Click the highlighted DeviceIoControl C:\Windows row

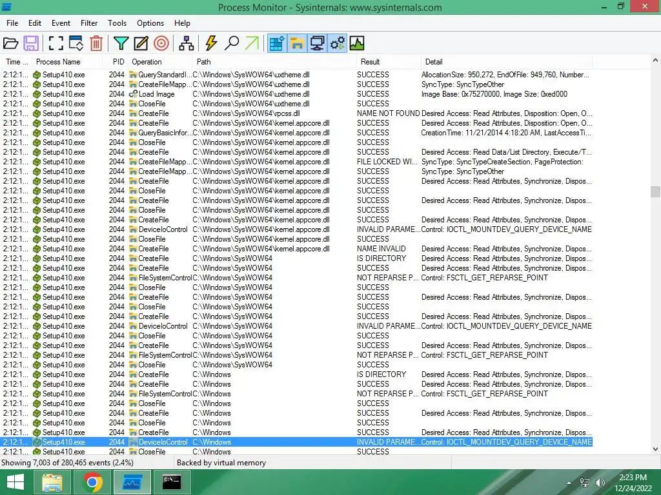[296, 442]
